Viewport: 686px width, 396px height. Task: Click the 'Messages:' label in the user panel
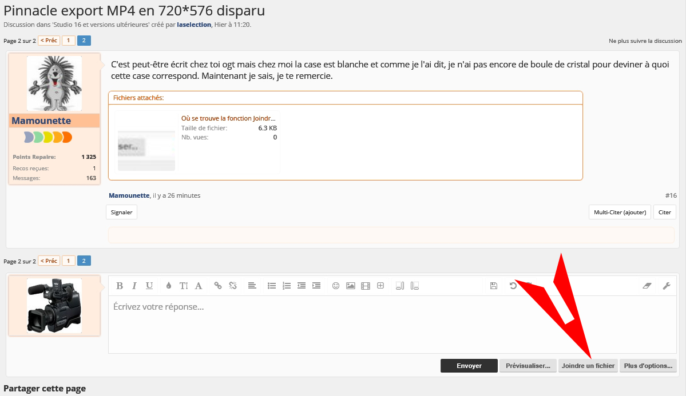tap(26, 178)
